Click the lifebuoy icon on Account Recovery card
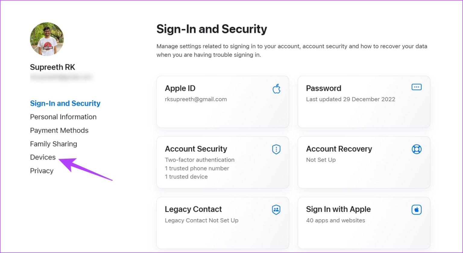Viewport: 463px width, 253px height. 416,149
